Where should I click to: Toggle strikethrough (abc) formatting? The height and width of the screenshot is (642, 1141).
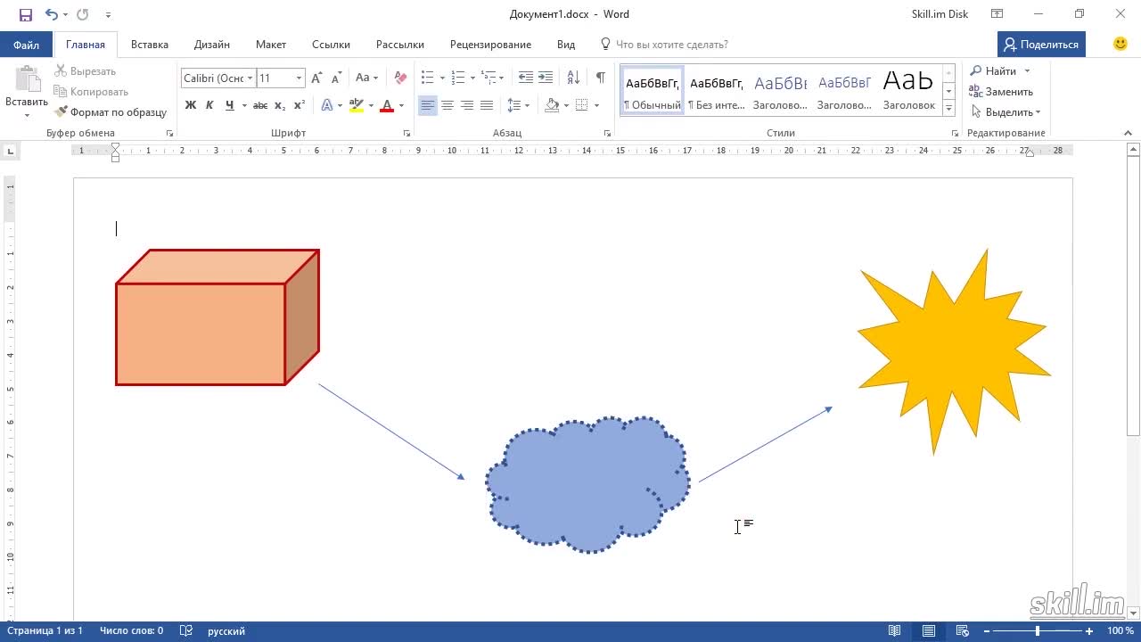coord(260,105)
